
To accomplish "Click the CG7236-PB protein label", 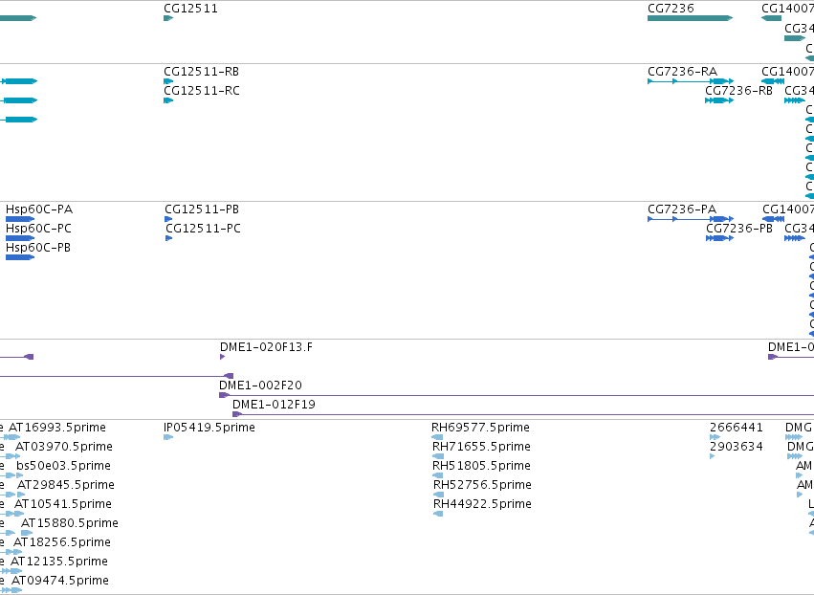I will (x=739, y=229).
